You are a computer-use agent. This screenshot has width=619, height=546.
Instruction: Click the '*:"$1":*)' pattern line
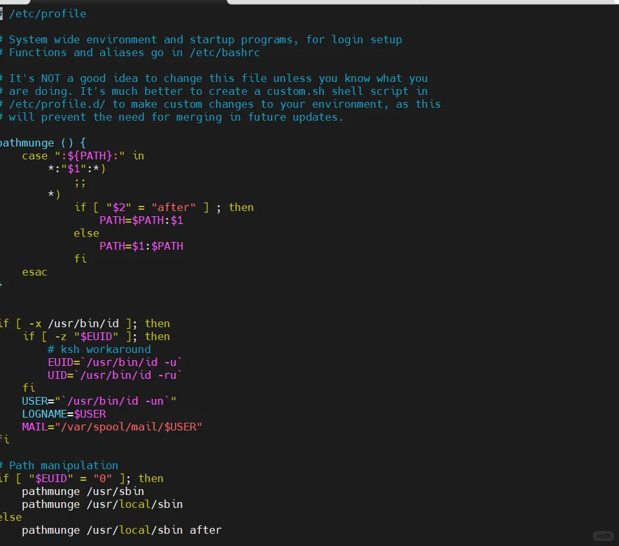[77, 168]
